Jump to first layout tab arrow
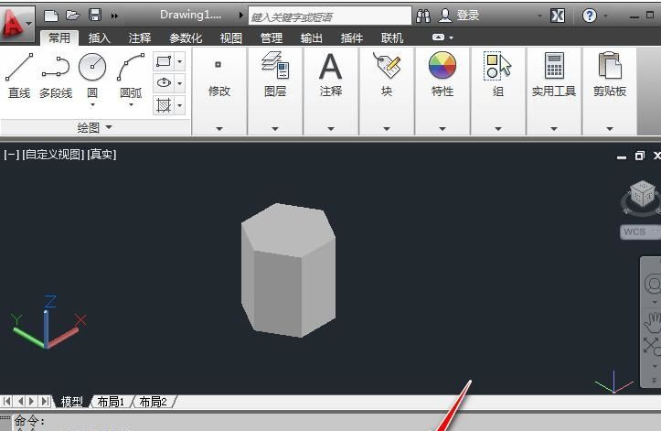 coord(6,401)
